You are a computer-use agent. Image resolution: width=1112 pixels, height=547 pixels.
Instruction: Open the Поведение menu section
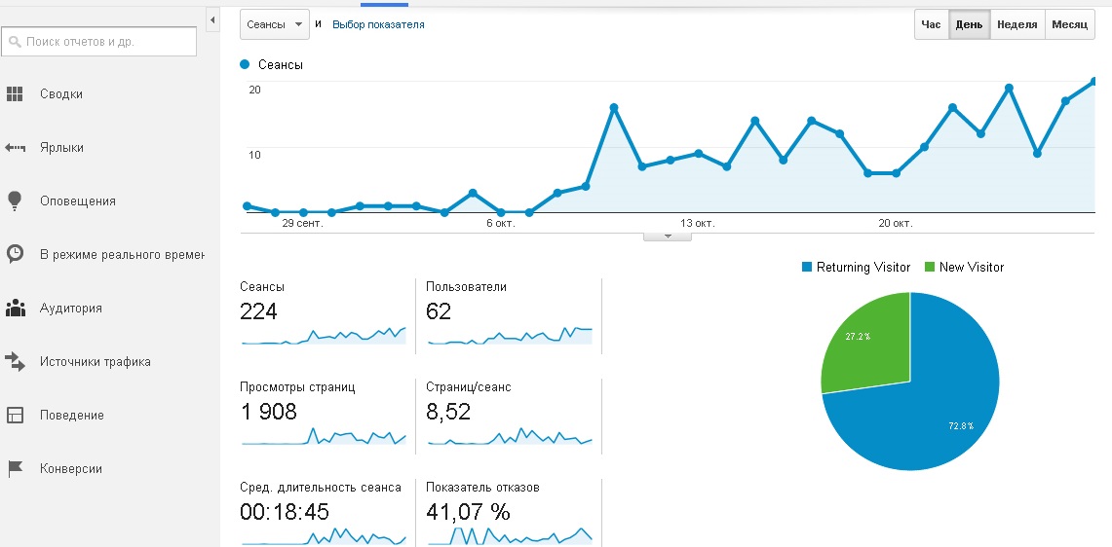[71, 416]
